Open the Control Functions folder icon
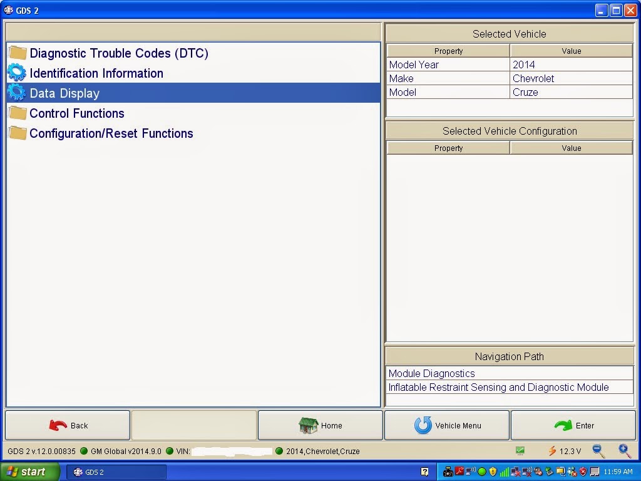The width and height of the screenshot is (641, 481). [18, 113]
